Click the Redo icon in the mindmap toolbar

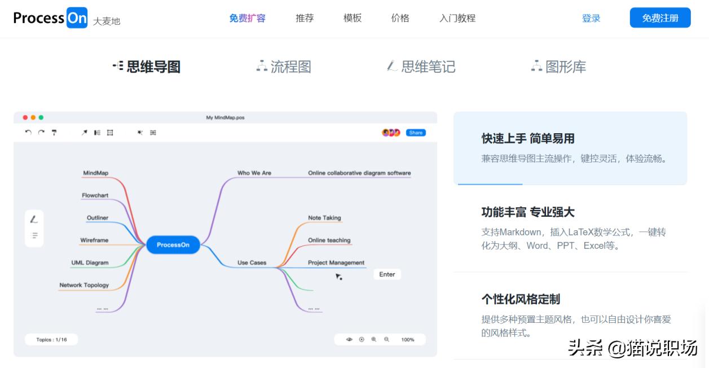click(x=41, y=133)
